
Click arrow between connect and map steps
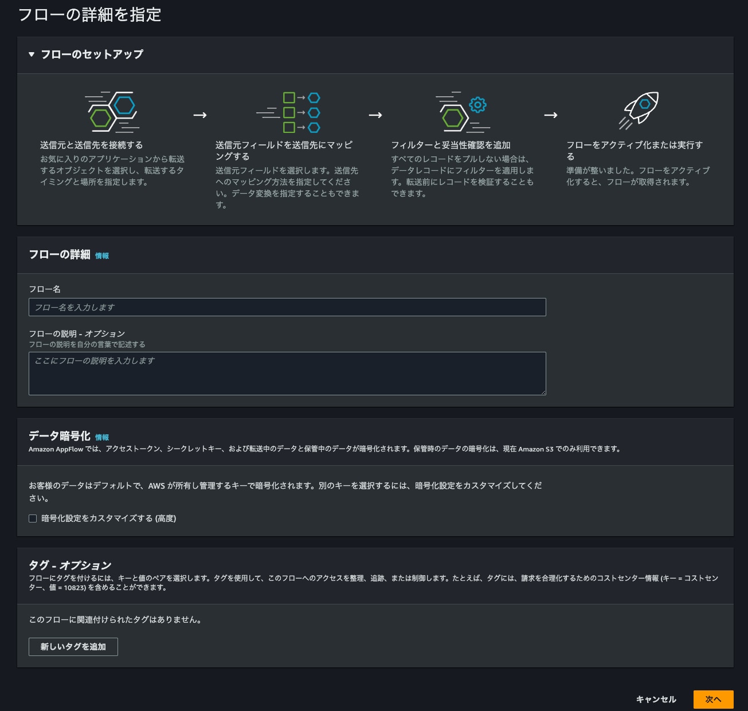[199, 115]
